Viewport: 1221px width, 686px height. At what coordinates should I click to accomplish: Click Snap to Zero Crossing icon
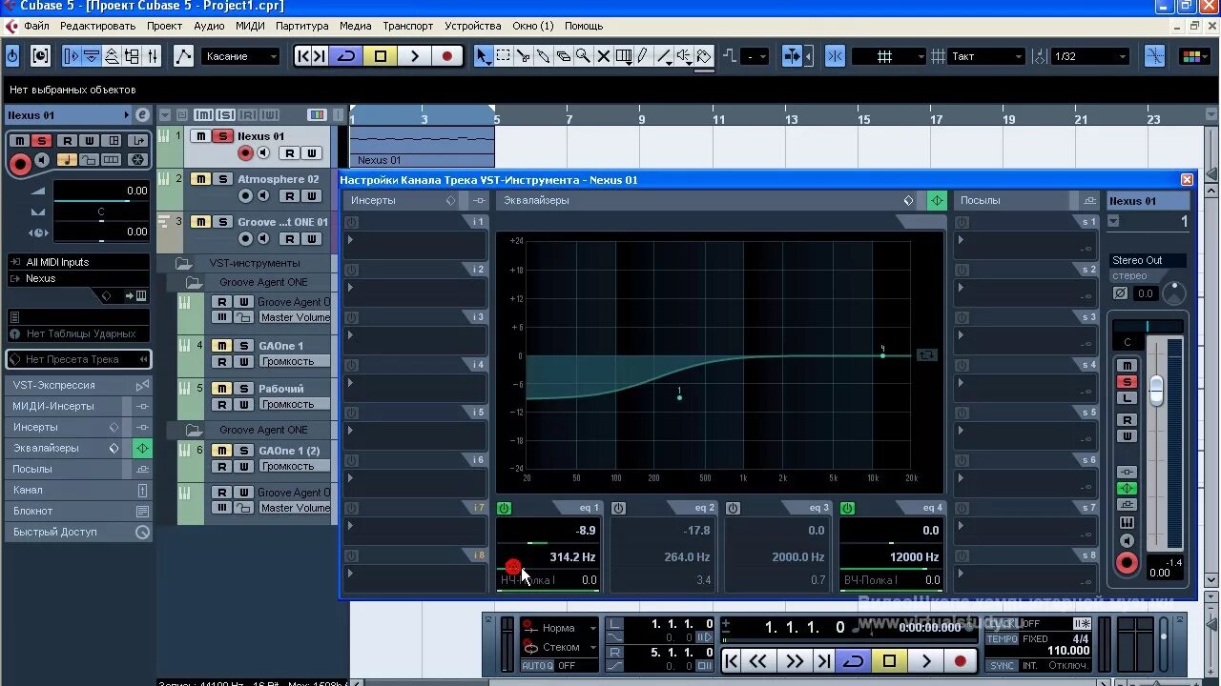1154,56
